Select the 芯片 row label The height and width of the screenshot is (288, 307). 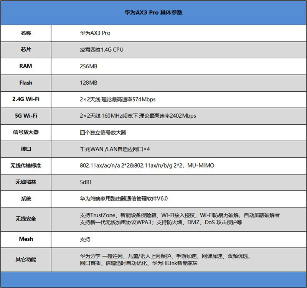click(x=26, y=49)
